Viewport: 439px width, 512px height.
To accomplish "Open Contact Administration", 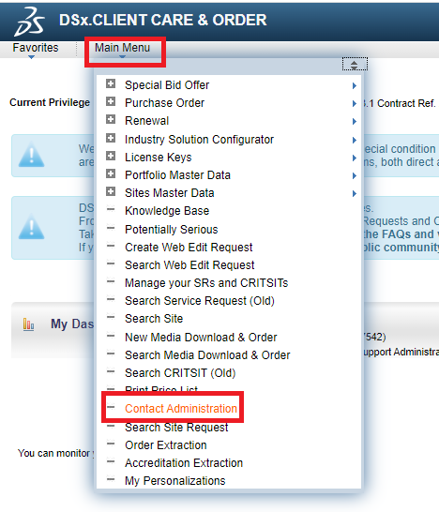I will [x=181, y=409].
